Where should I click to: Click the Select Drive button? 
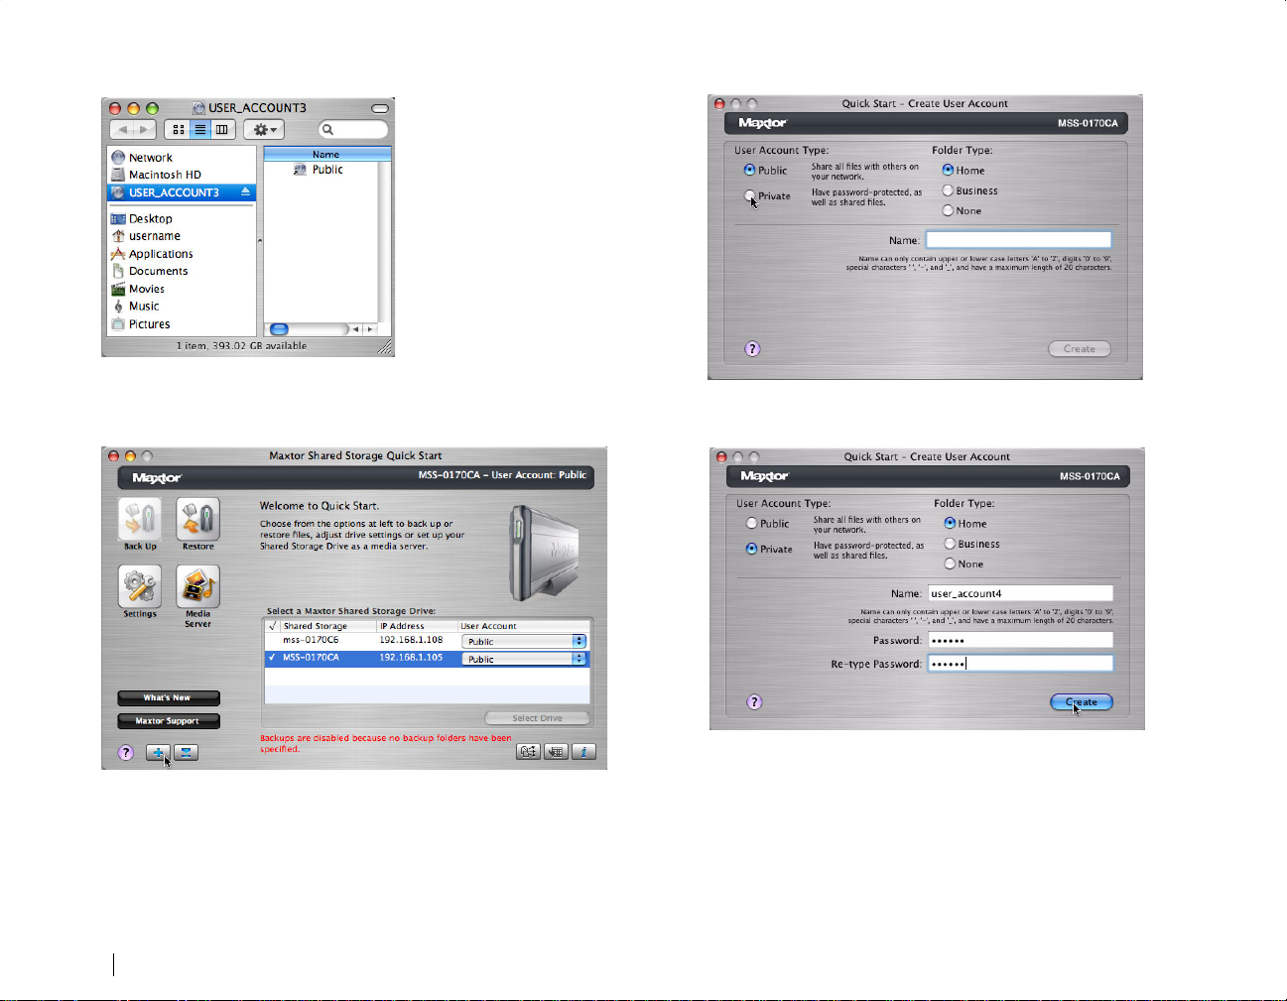(537, 718)
